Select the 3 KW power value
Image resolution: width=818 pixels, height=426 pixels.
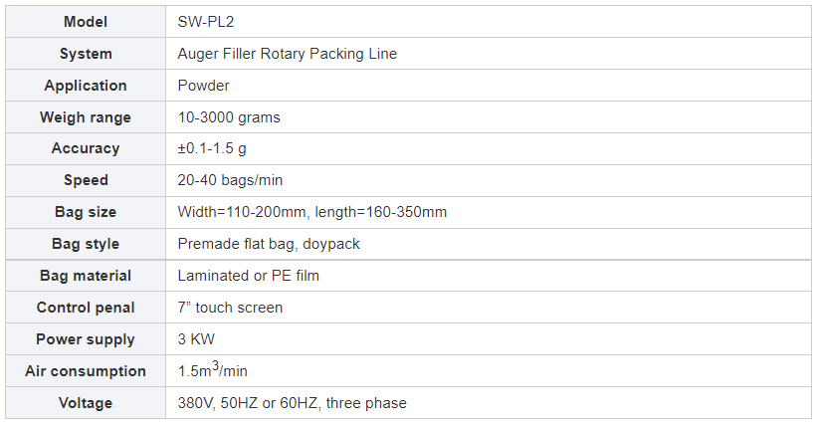[x=196, y=339]
